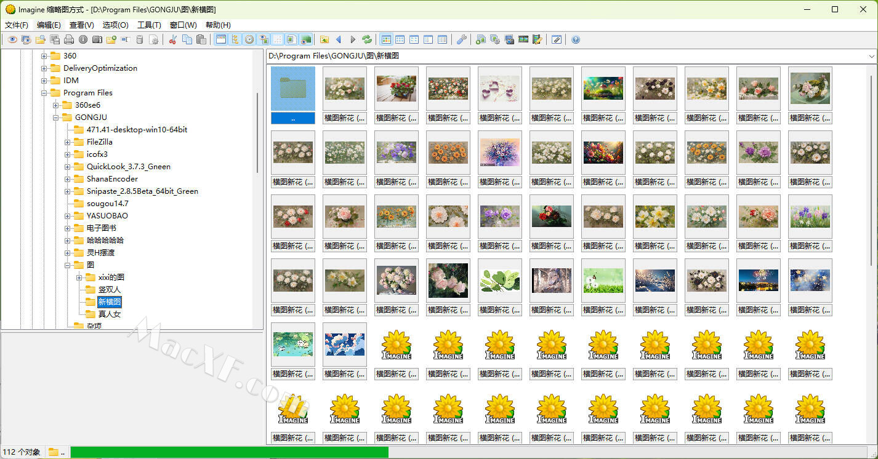Toggle the toolbar visibility button
This screenshot has height=459, width=878.
click(x=221, y=39)
